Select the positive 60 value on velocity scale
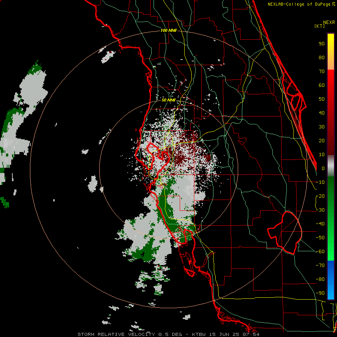The image size is (337, 337). (x=322, y=85)
